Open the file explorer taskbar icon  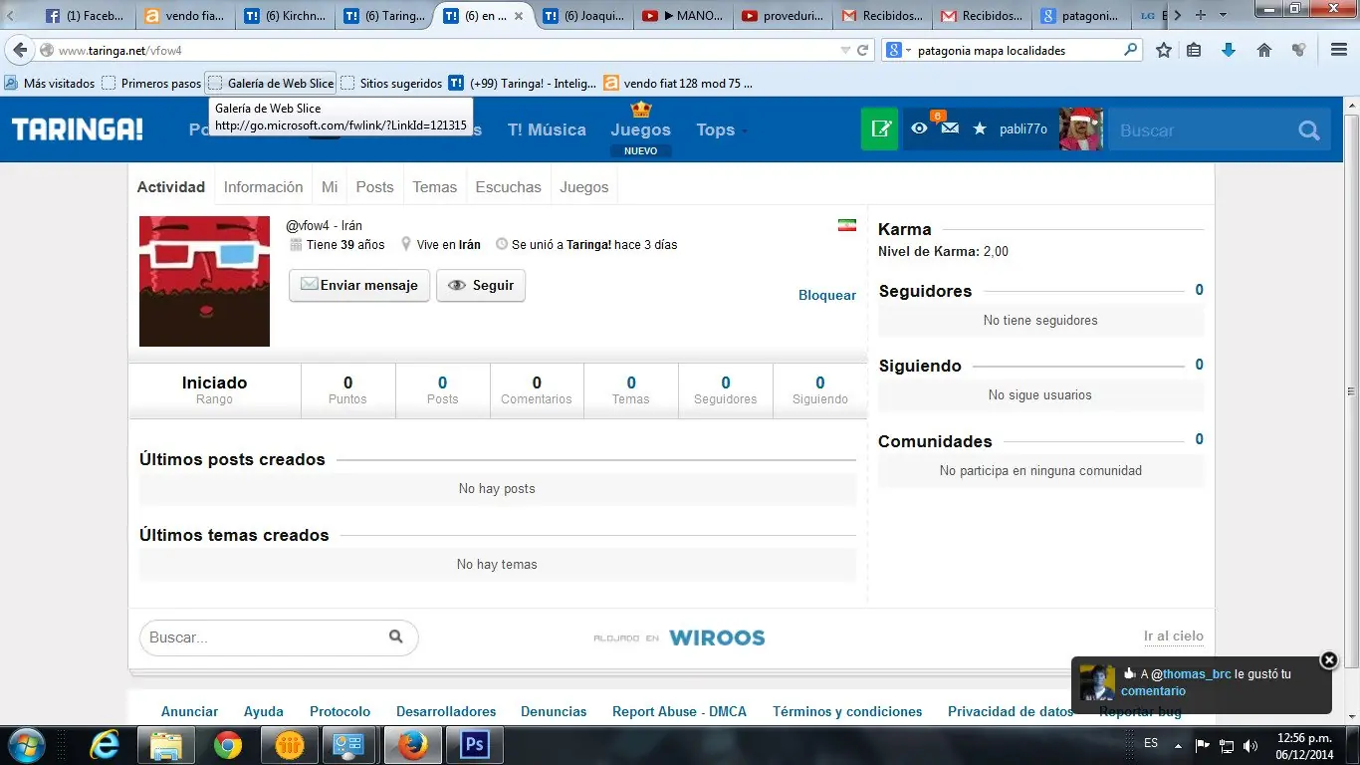click(x=166, y=745)
